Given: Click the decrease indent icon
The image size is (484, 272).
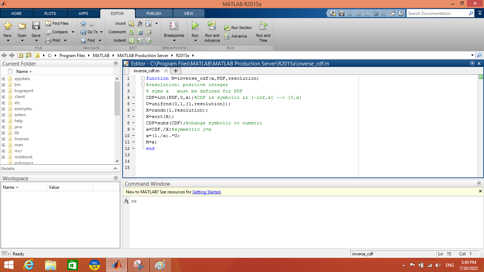Looking at the screenshot, I should click(148, 40).
